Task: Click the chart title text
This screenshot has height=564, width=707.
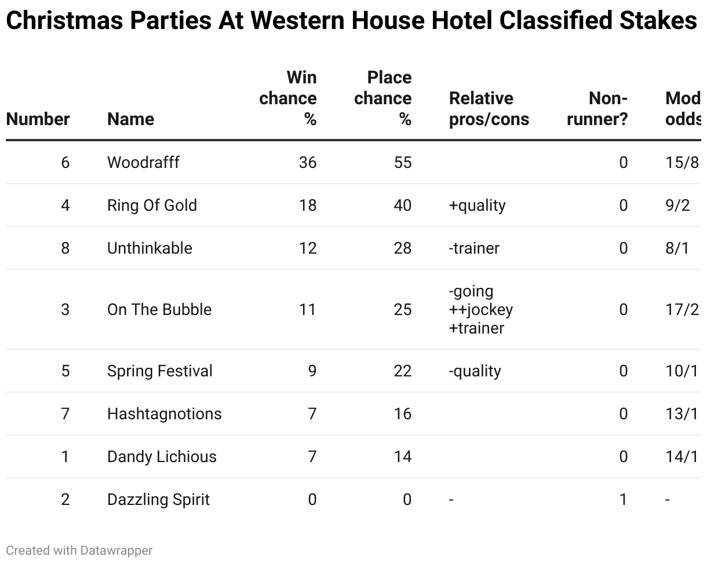Action: point(351,21)
